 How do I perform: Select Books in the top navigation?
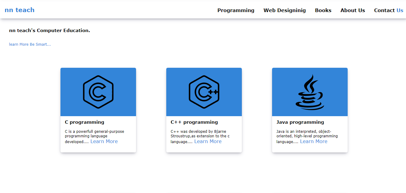click(x=323, y=10)
